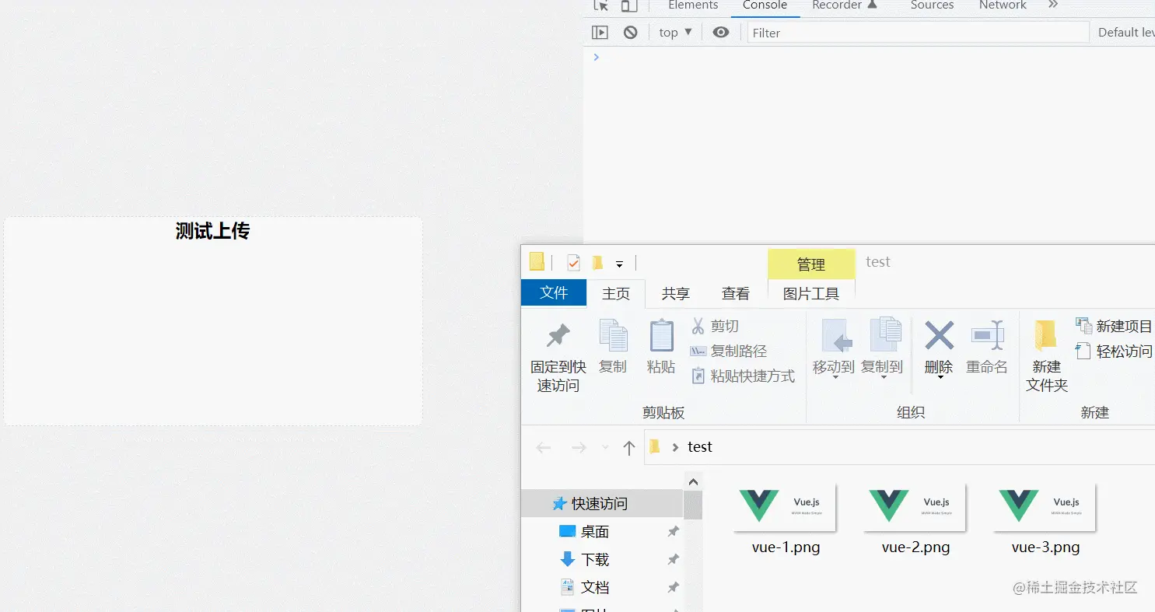Open the 'top' JavaScript context dropdown
This screenshot has width=1155, height=612.
pos(675,33)
